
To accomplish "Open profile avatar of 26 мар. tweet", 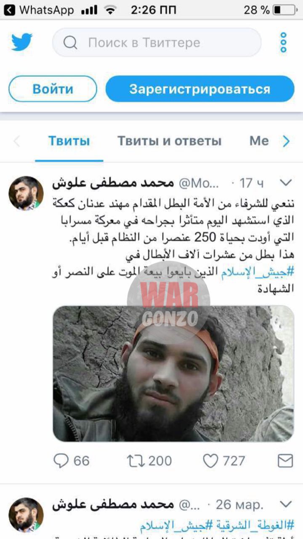I will click(26, 515).
